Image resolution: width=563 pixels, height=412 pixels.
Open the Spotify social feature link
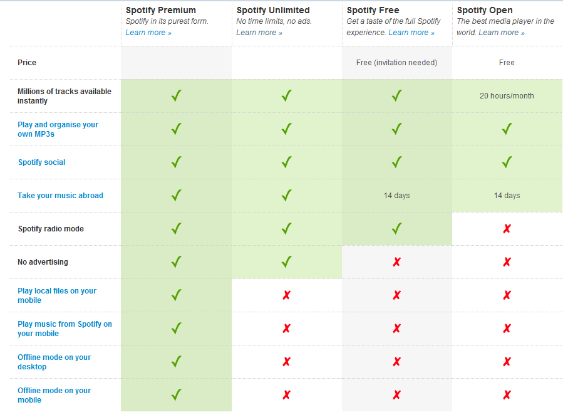(42, 162)
